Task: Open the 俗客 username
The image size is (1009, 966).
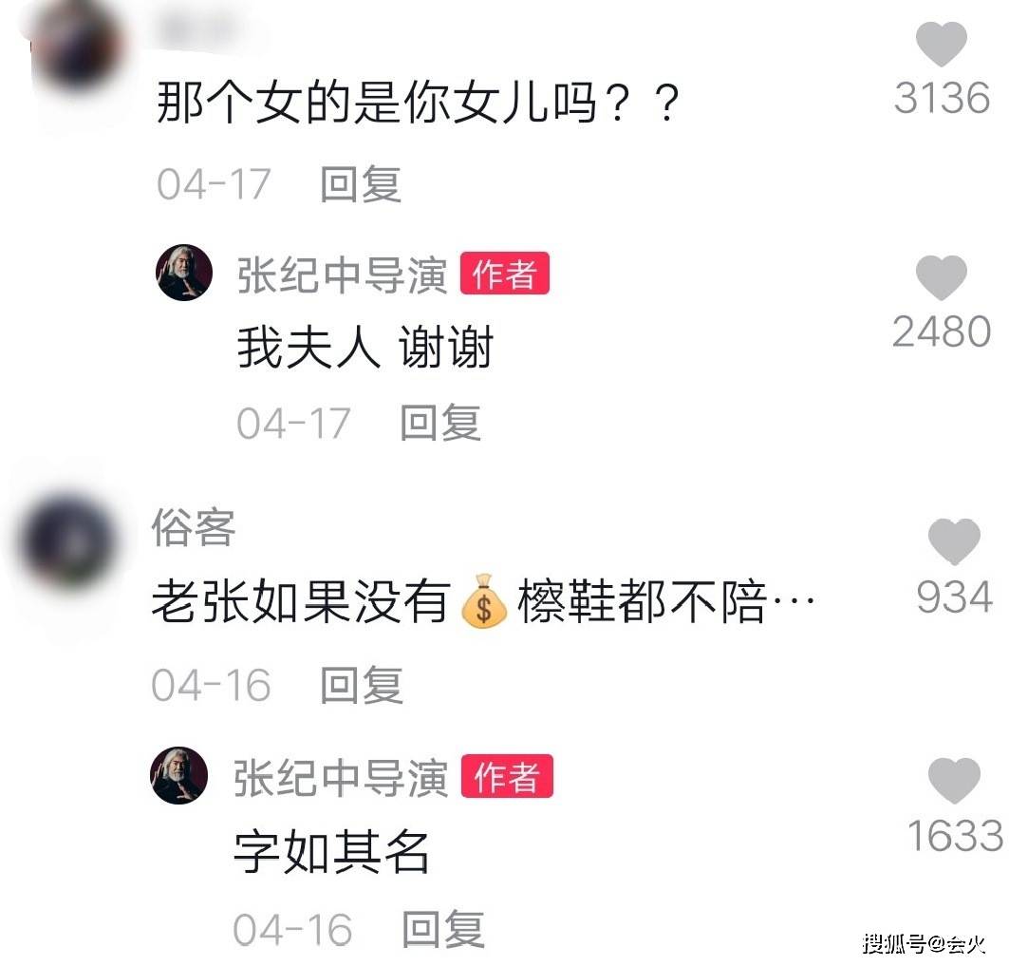Action: click(194, 527)
